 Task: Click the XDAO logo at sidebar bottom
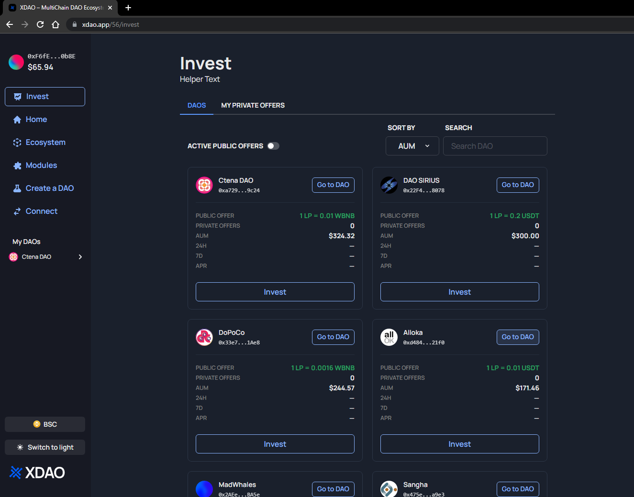(x=37, y=473)
